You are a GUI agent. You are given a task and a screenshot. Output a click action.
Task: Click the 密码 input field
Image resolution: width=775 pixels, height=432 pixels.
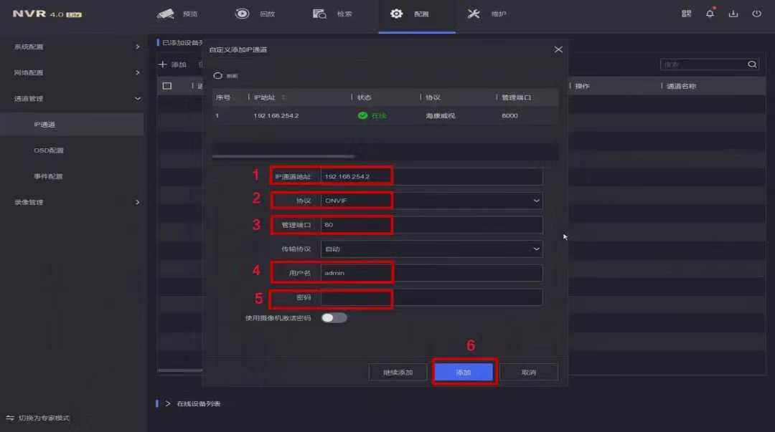point(431,297)
